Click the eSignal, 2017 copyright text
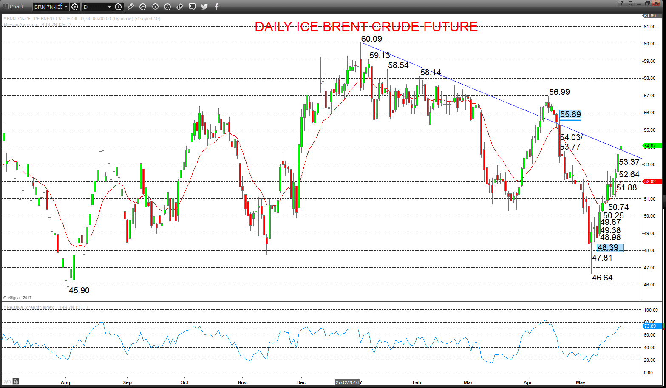Image resolution: width=666 pixels, height=388 pixels. click(17, 298)
